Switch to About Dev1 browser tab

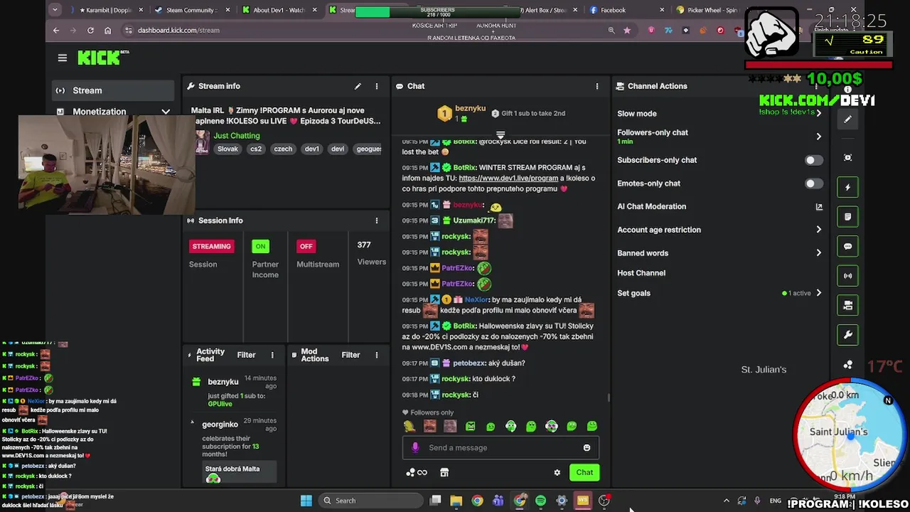(278, 10)
